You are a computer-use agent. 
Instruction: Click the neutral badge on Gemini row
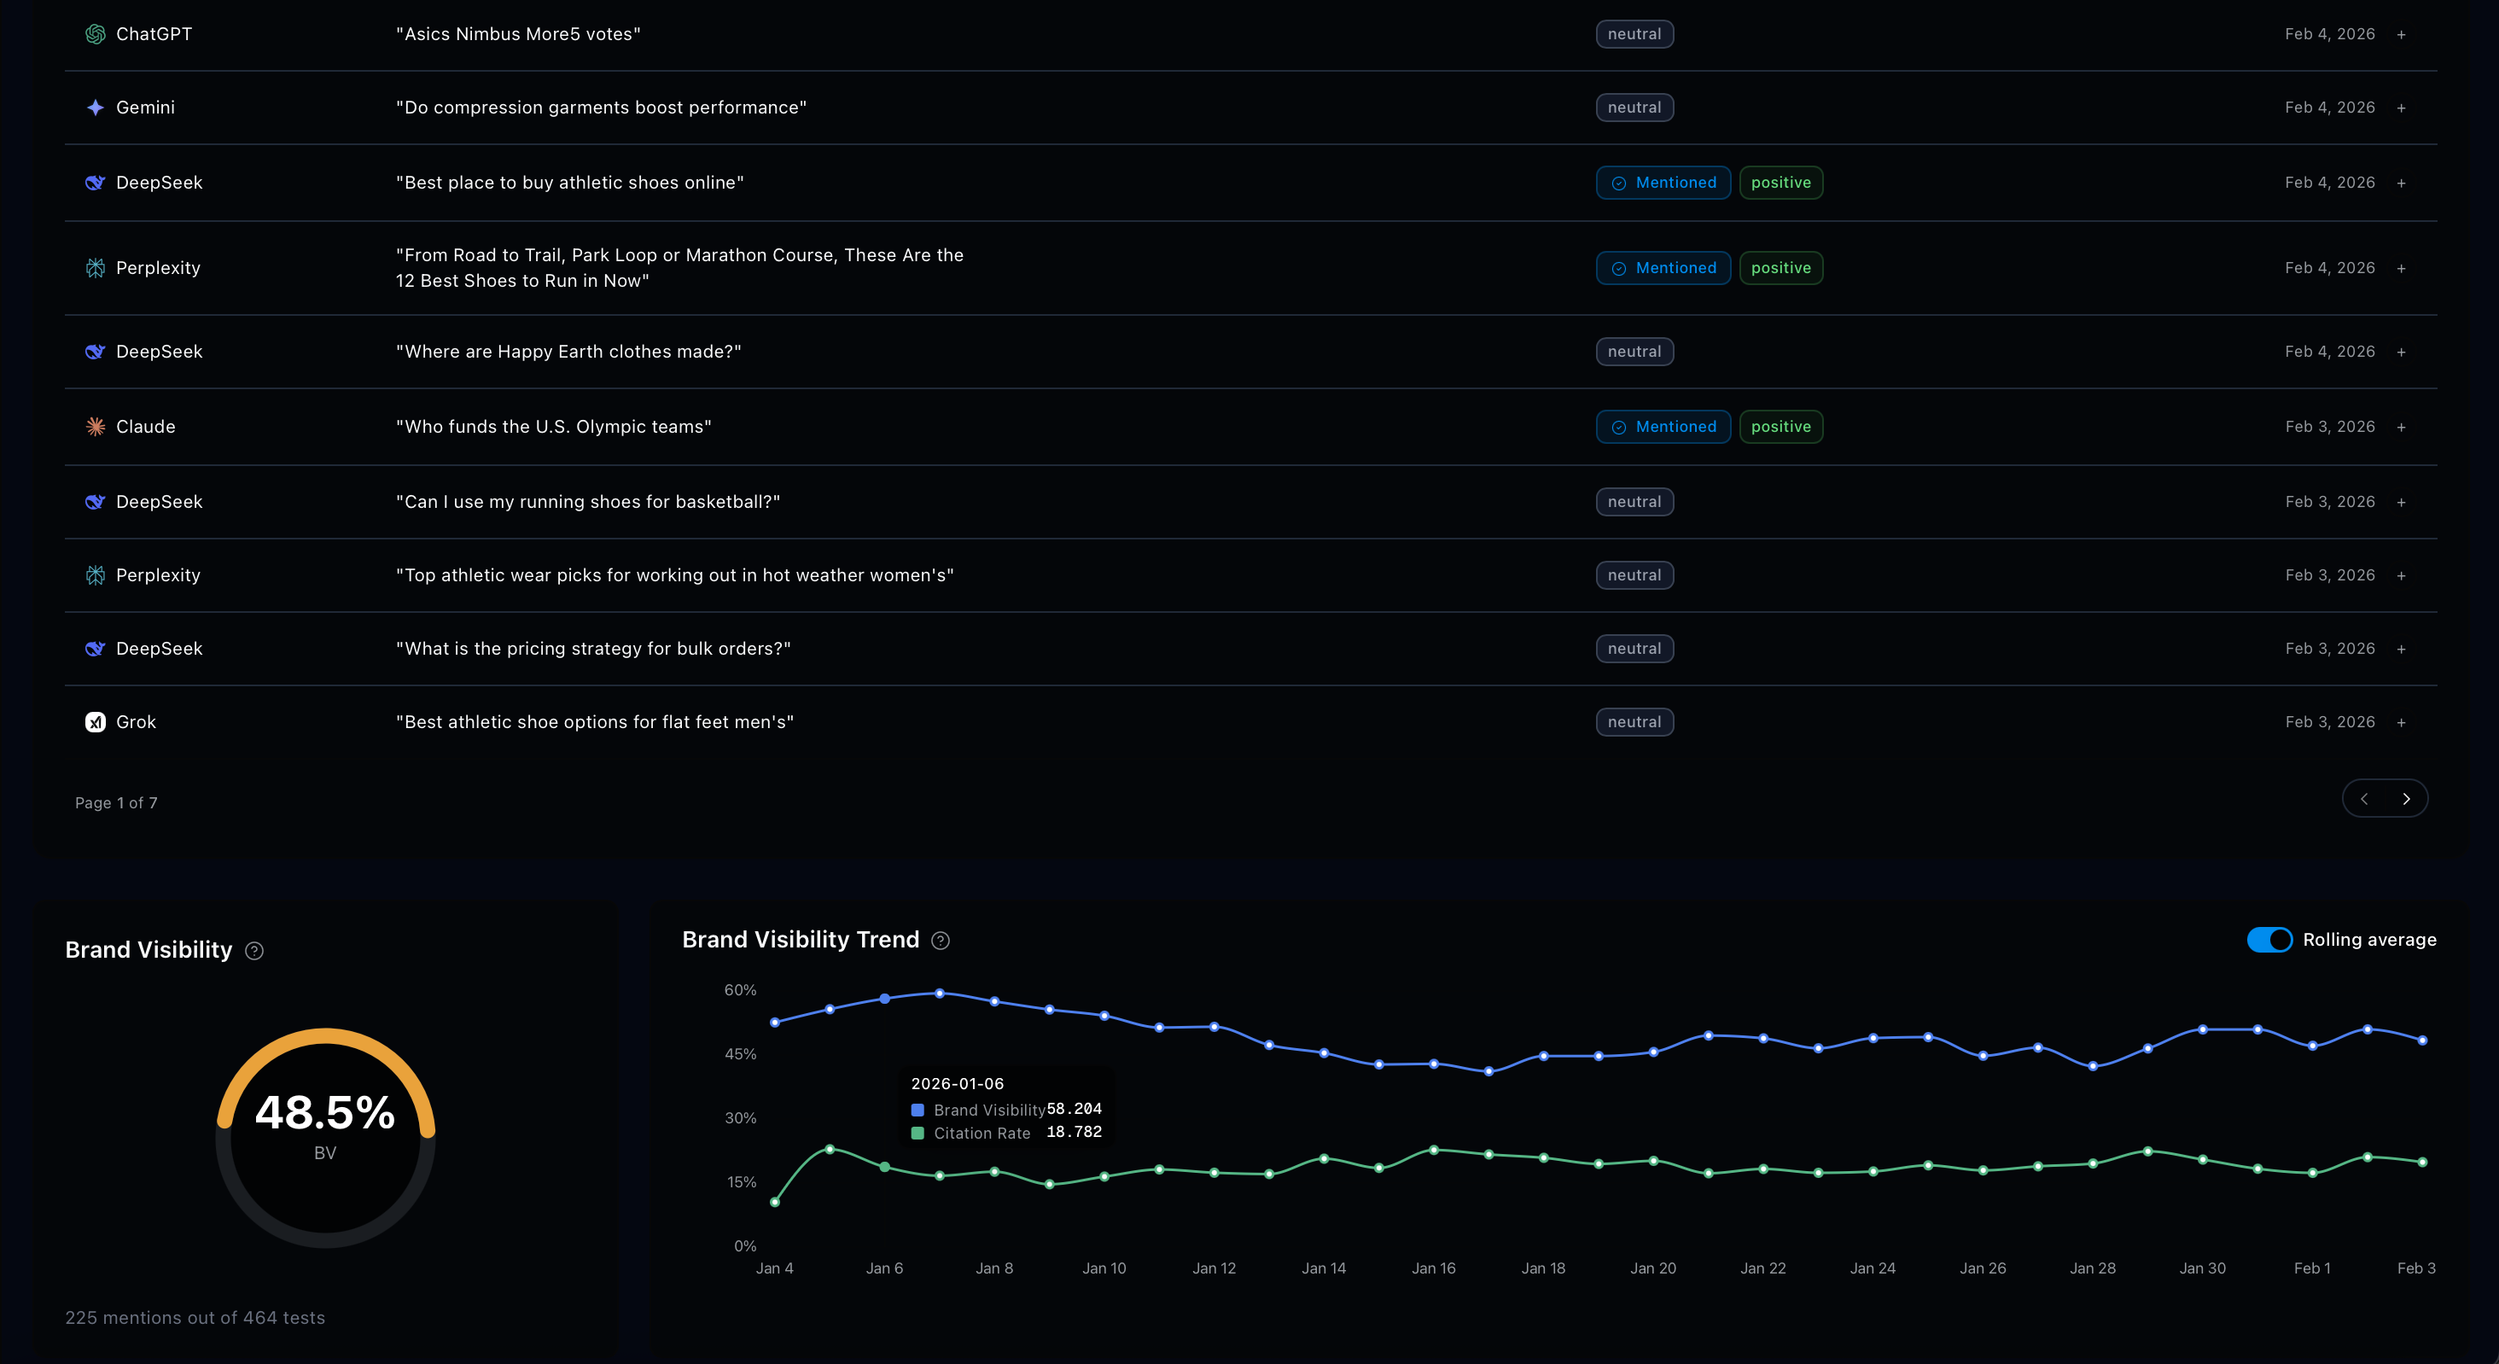[x=1634, y=107]
